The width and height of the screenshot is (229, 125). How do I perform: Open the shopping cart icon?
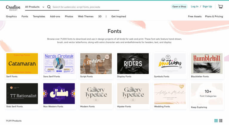[x=221, y=7]
